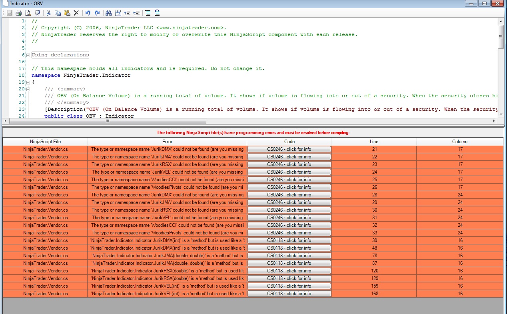Screen dimensions: 507x314
Task: Click the increase indent icon
Action: tap(137, 13)
